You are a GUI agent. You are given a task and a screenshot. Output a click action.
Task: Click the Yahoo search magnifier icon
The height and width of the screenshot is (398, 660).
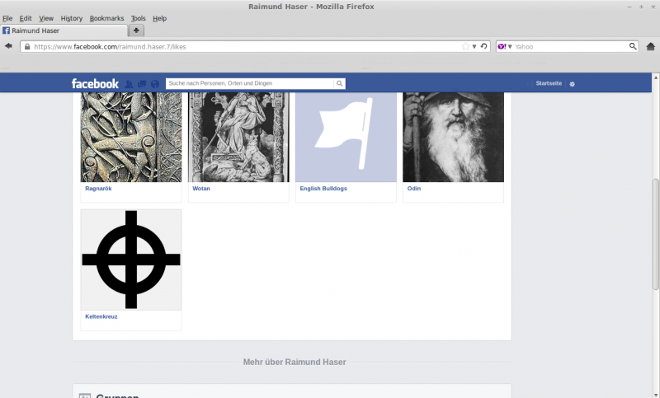pyautogui.click(x=633, y=46)
